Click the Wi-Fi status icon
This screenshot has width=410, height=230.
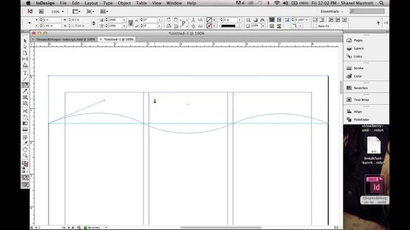tap(277, 3)
